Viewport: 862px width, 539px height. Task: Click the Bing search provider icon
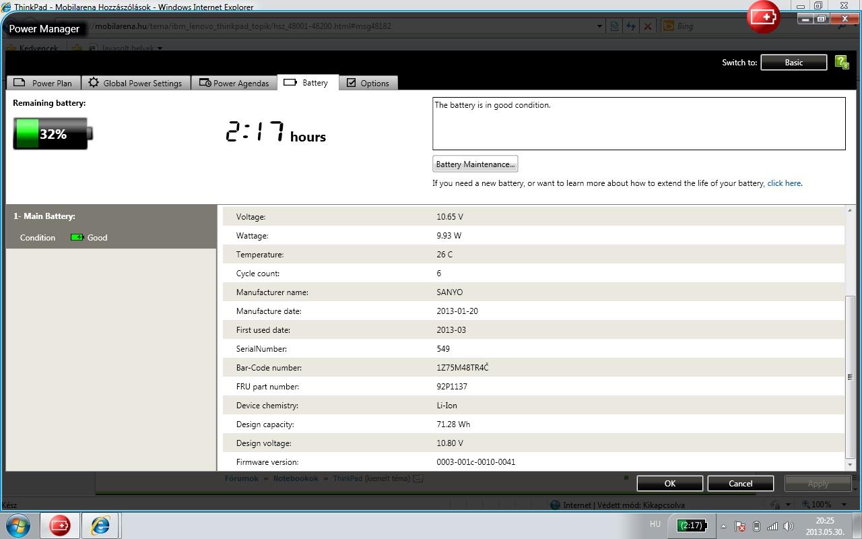[x=669, y=26]
